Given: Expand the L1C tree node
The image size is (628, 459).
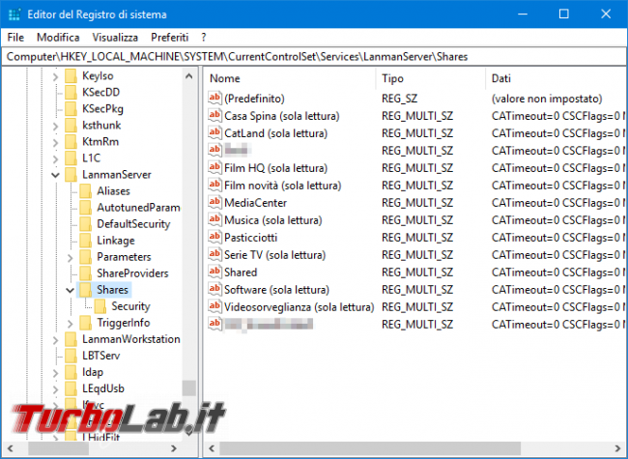Looking at the screenshot, I should pos(56,158).
